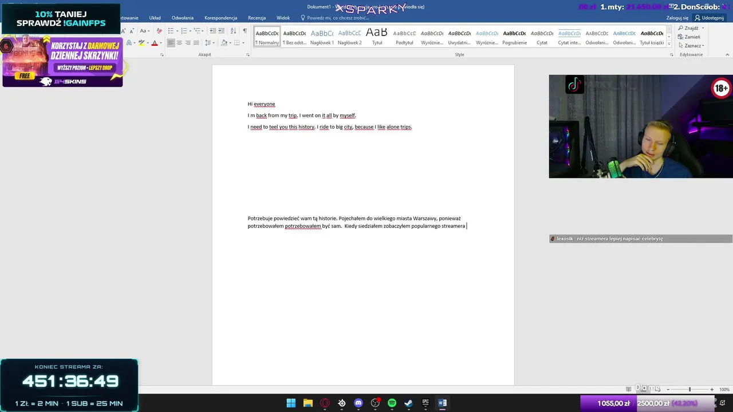
Task: Shrink font size with smaller A icon
Action: (132, 31)
